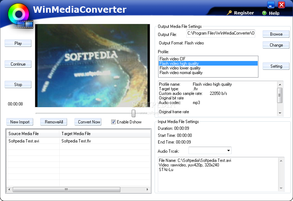This screenshot has height=201, width=293.
Task: Select the Flash video normal quality profile
Action: (x=208, y=73)
